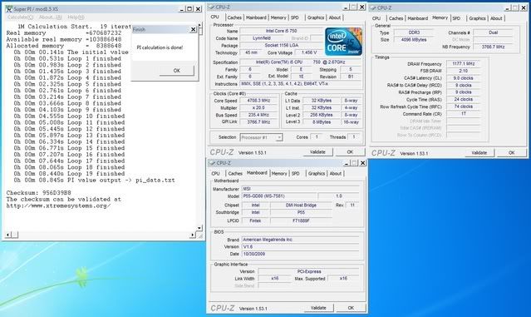Click the Core Voltage value 1.456 V
This screenshot has height=317, width=531.
(308, 52)
